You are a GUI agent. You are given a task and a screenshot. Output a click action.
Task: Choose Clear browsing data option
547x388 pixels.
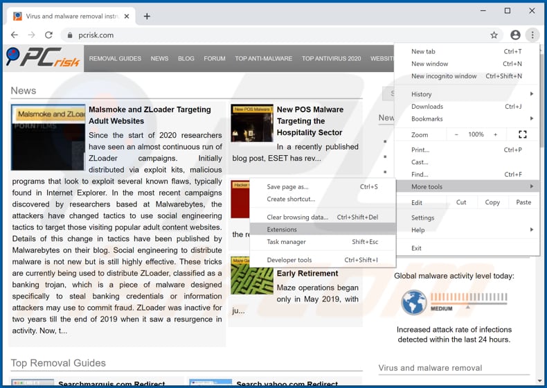point(298,217)
